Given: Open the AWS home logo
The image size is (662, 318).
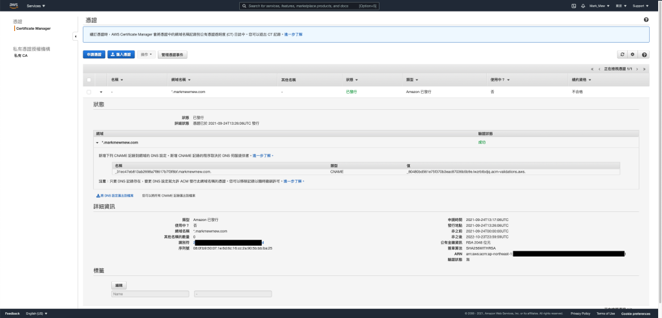Looking at the screenshot, I should (x=14, y=5).
